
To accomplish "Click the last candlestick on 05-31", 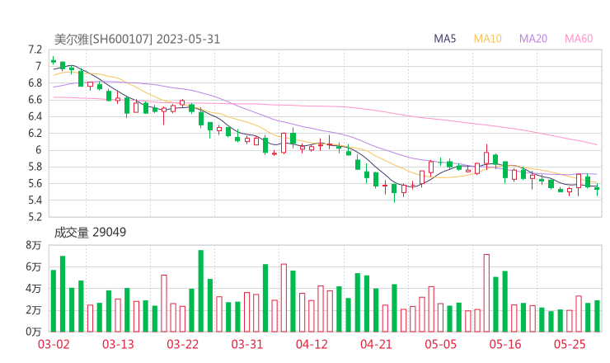I will [597, 188].
